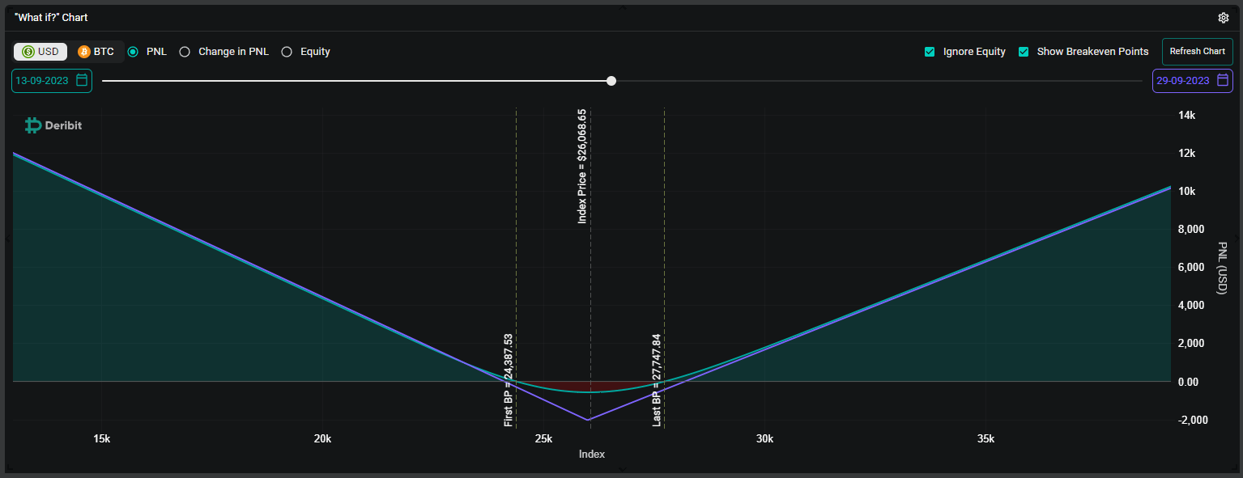1243x478 pixels.
Task: Open calendar for 13-09-2023 start date
Action: click(82, 80)
